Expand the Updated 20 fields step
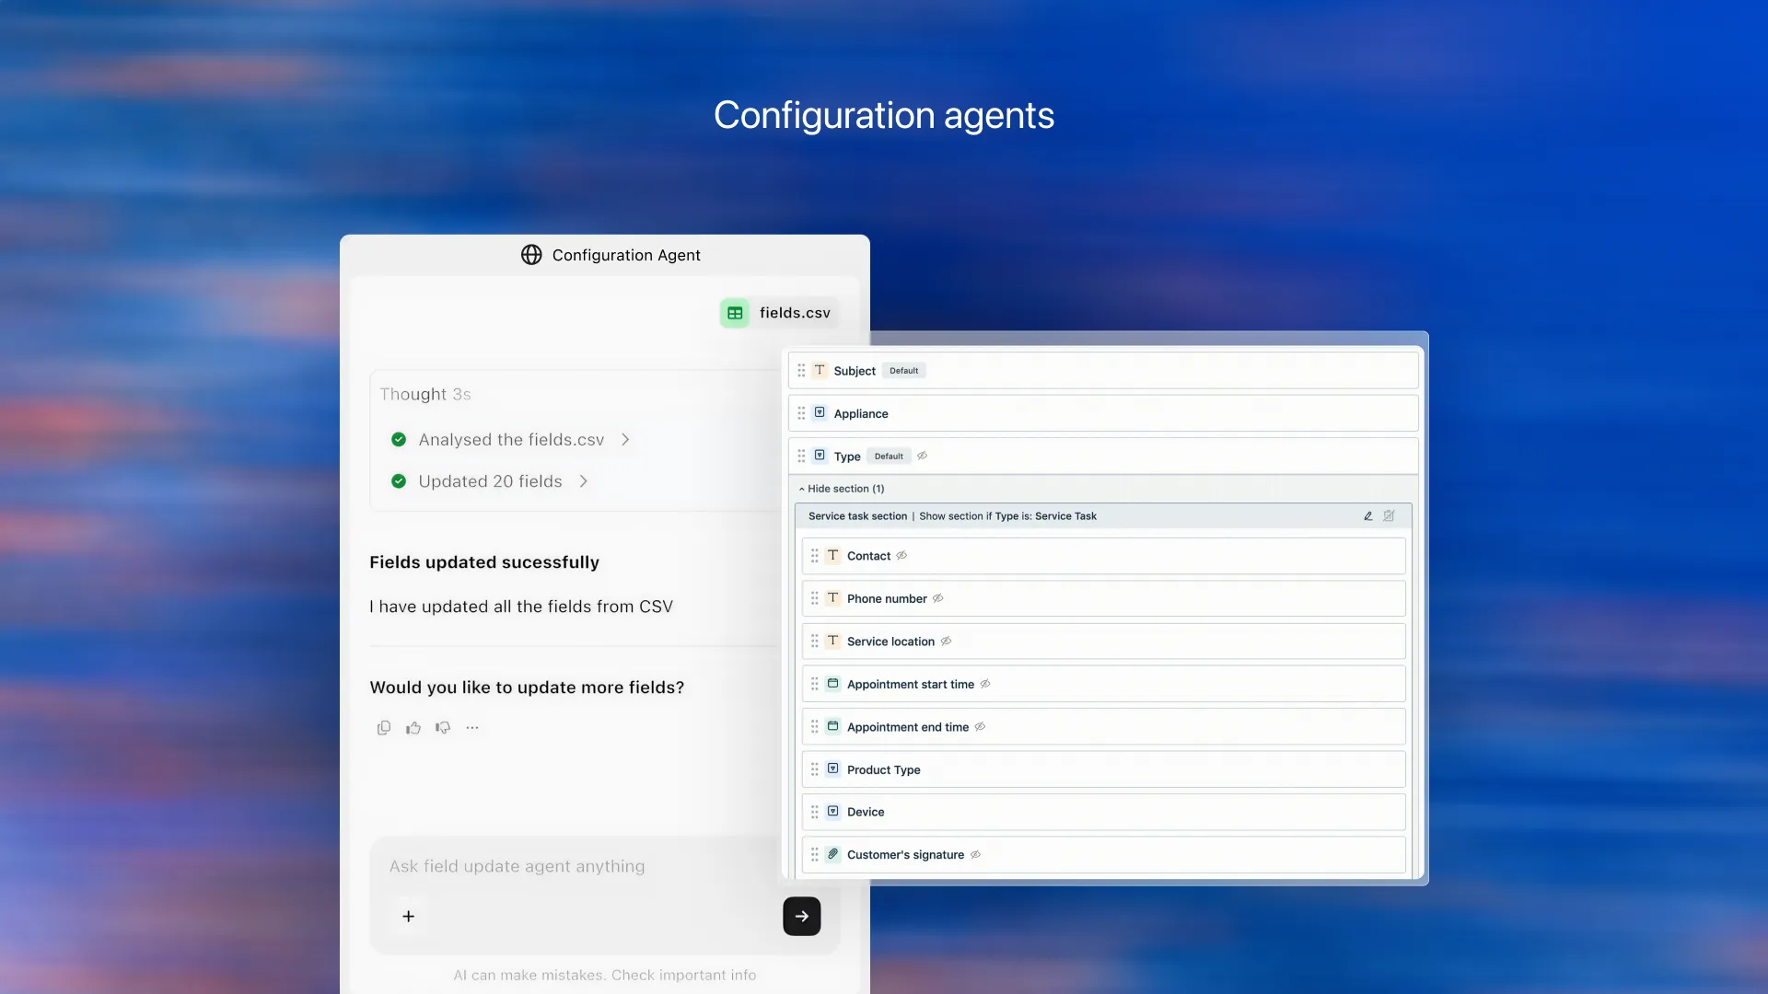1768x994 pixels. (583, 481)
